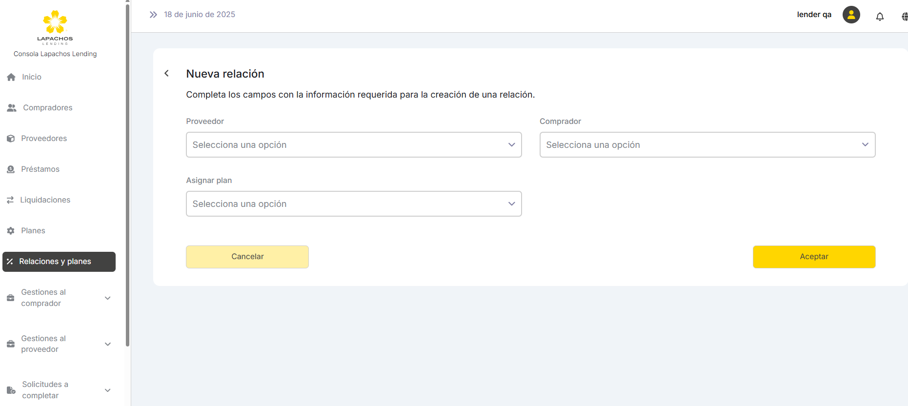Open the Asignar plan dropdown
The width and height of the screenshot is (908, 406).
point(353,204)
